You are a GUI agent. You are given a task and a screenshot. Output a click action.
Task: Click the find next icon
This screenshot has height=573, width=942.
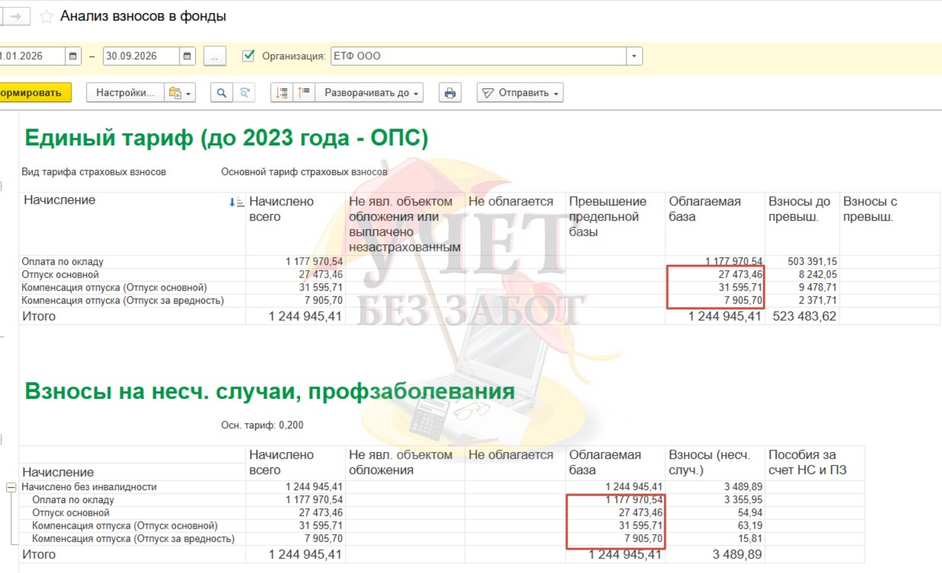pyautogui.click(x=244, y=93)
